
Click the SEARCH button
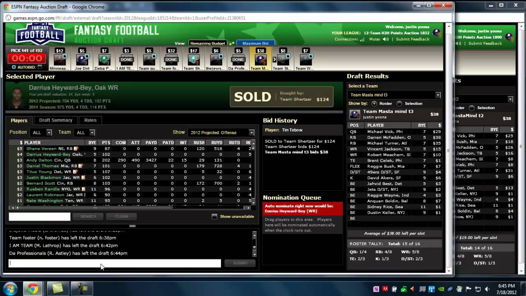pyautogui.click(x=88, y=216)
